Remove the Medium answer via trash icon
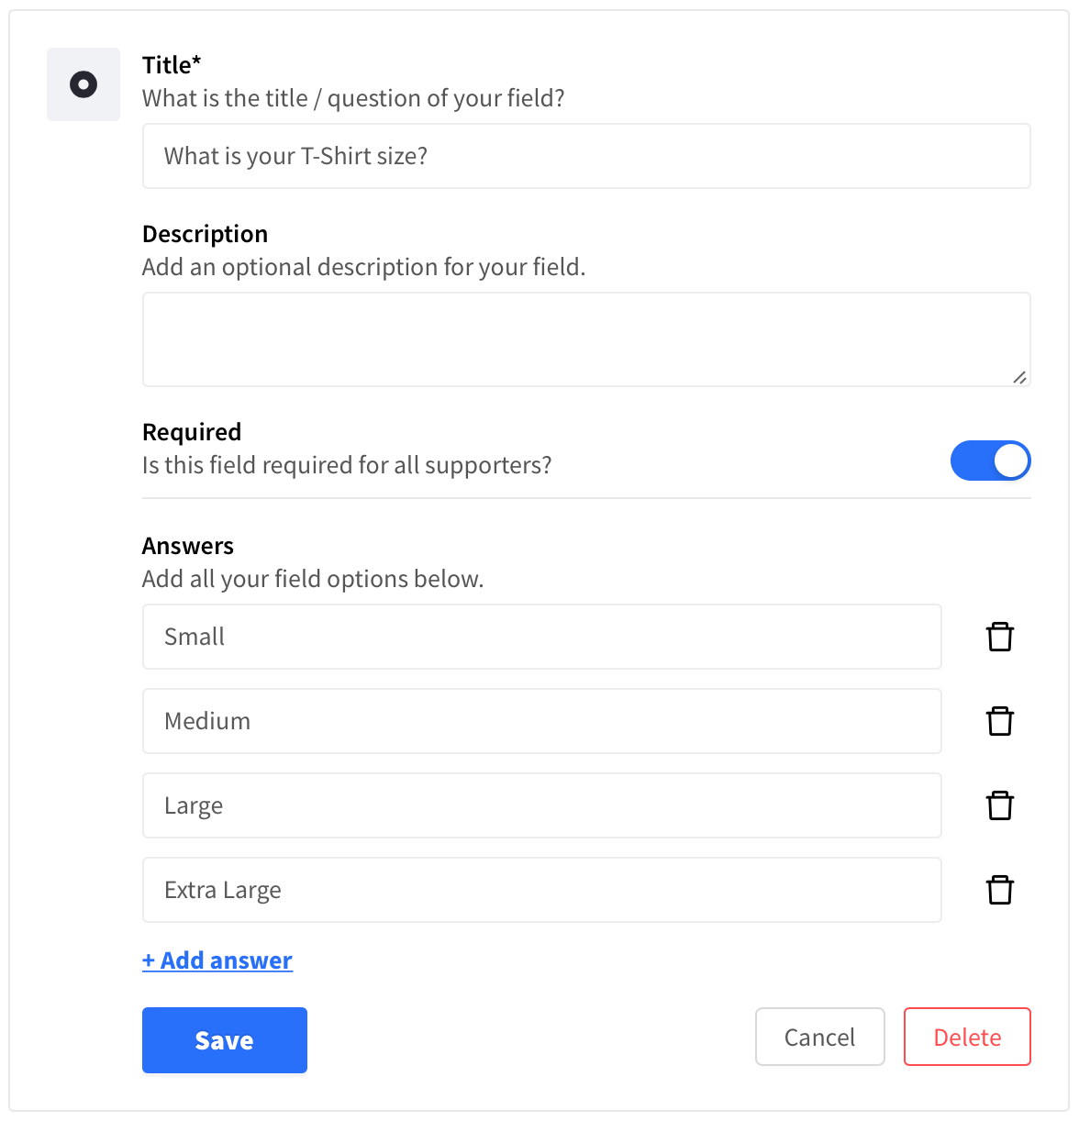 click(999, 721)
